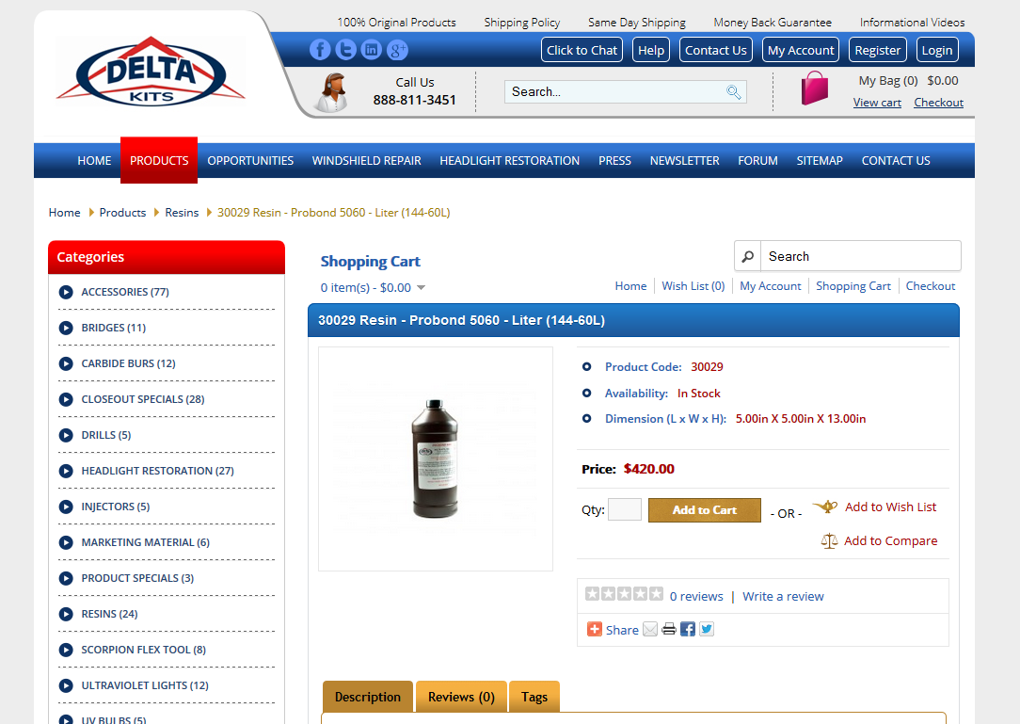Click the Write a review link

(x=783, y=596)
